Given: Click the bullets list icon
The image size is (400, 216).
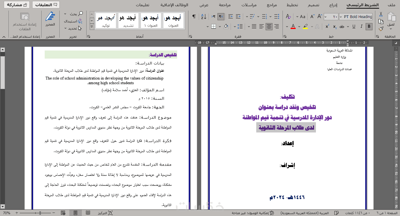Looking at the screenshot, I should pos(276,17).
